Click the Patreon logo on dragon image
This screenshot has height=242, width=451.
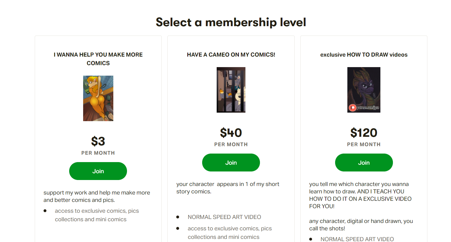[x=352, y=108]
